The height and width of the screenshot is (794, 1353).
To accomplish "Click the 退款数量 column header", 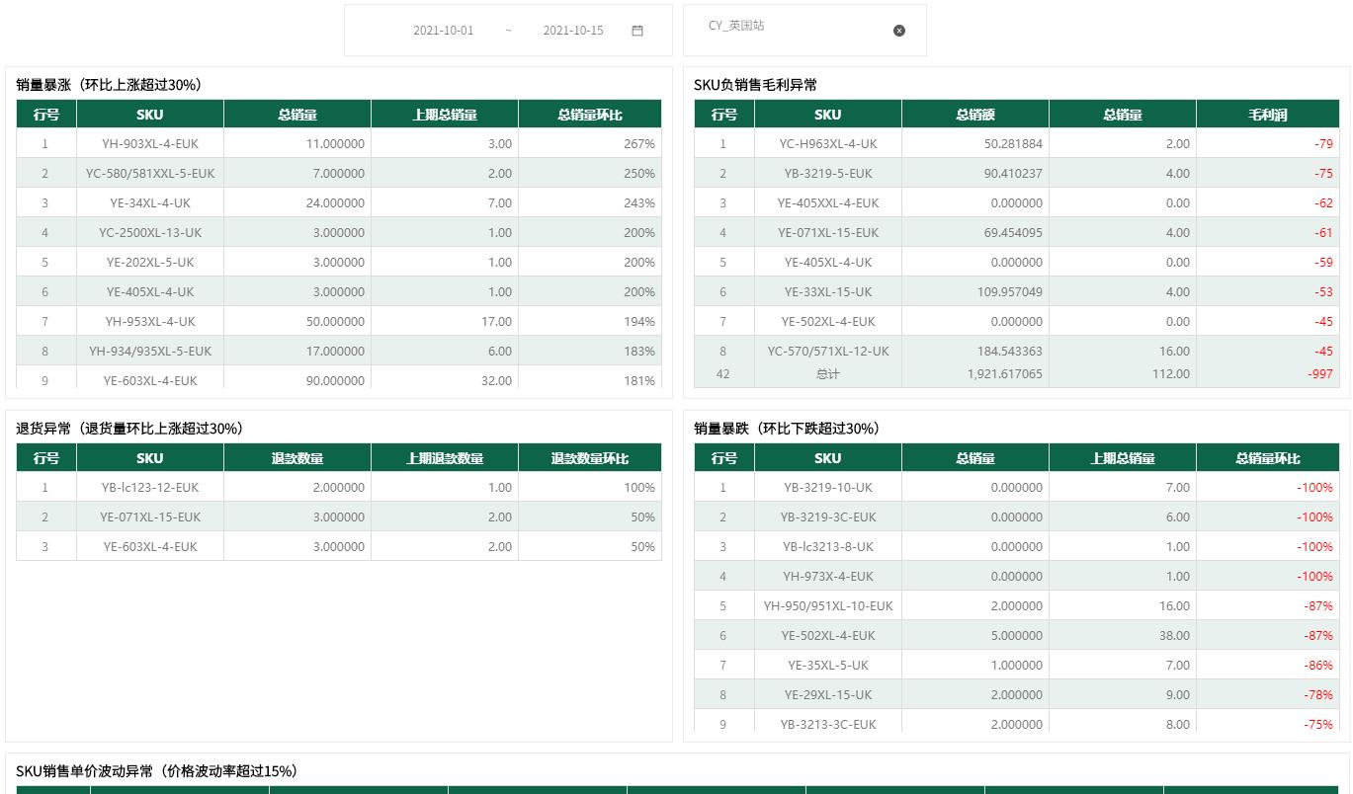I will 297,458.
